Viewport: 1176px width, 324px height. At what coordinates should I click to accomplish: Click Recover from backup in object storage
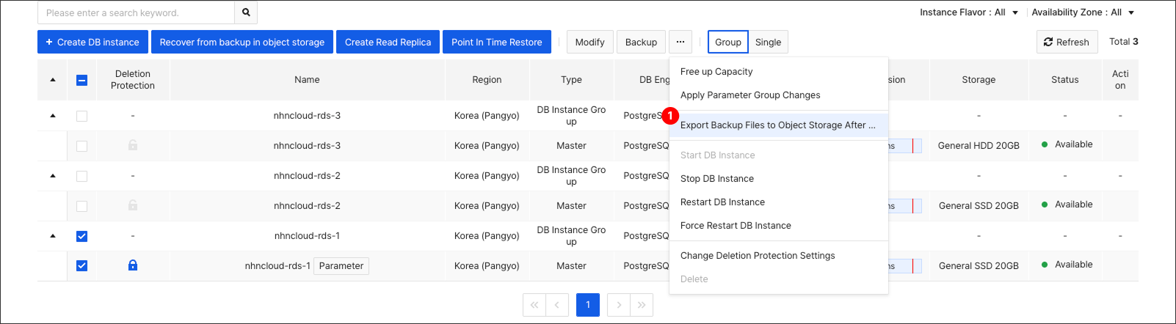coord(242,42)
